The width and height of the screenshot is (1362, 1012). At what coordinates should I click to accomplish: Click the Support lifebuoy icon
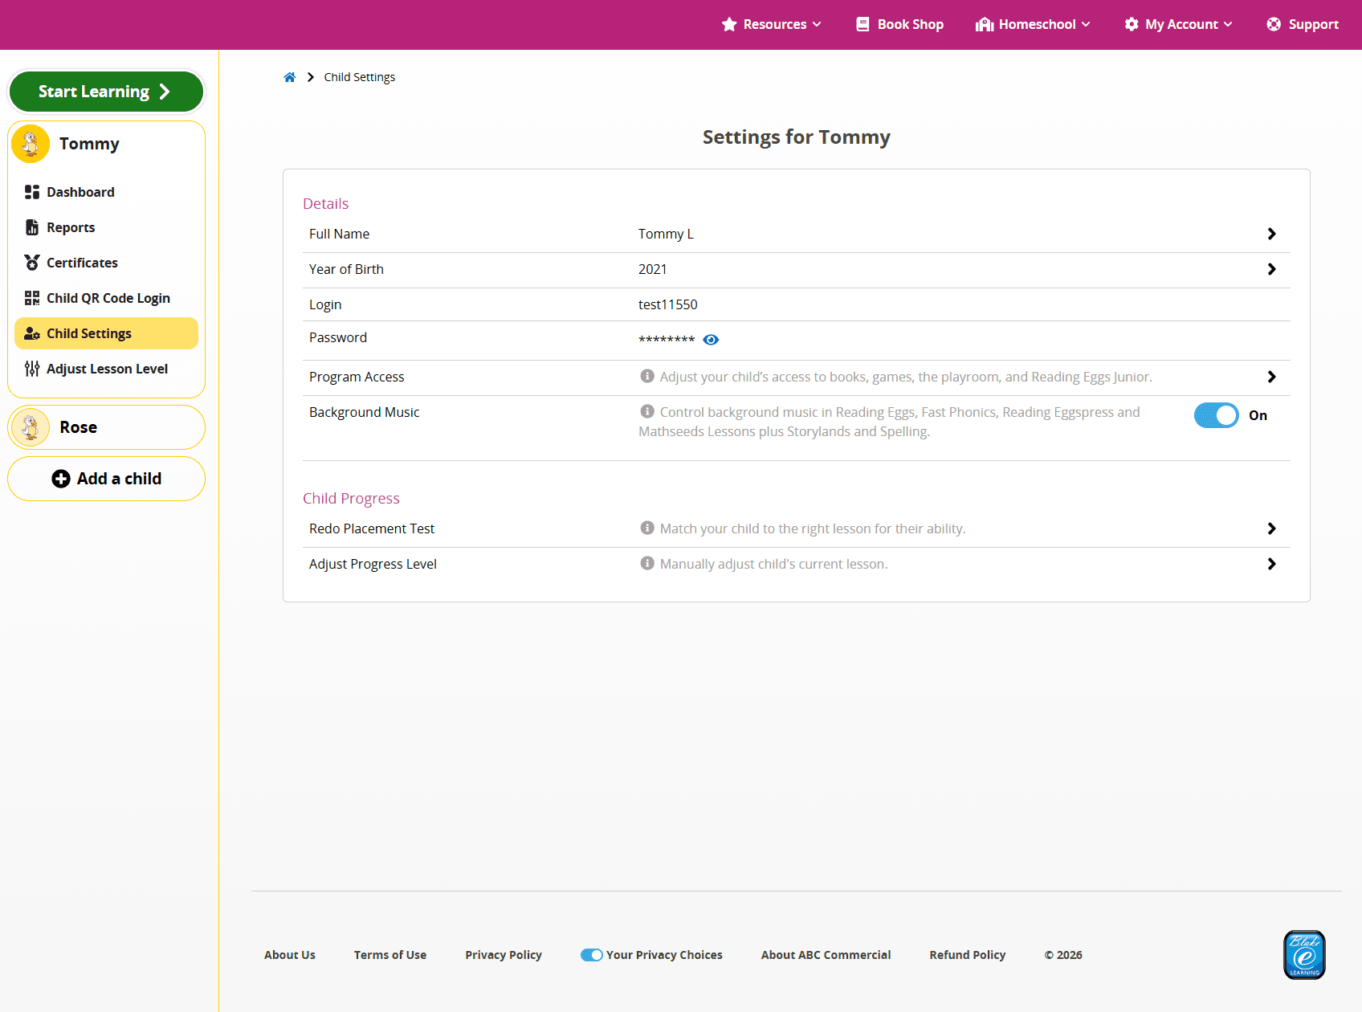click(x=1274, y=24)
